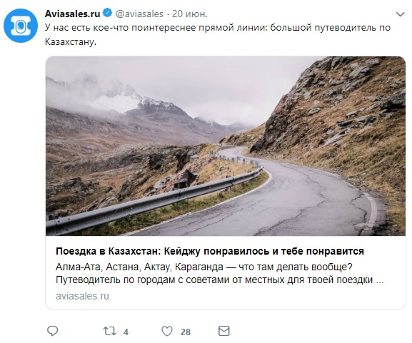Image resolution: width=412 pixels, height=343 pixels.
Task: Click the 20 июн. tweet date
Action: point(190,14)
